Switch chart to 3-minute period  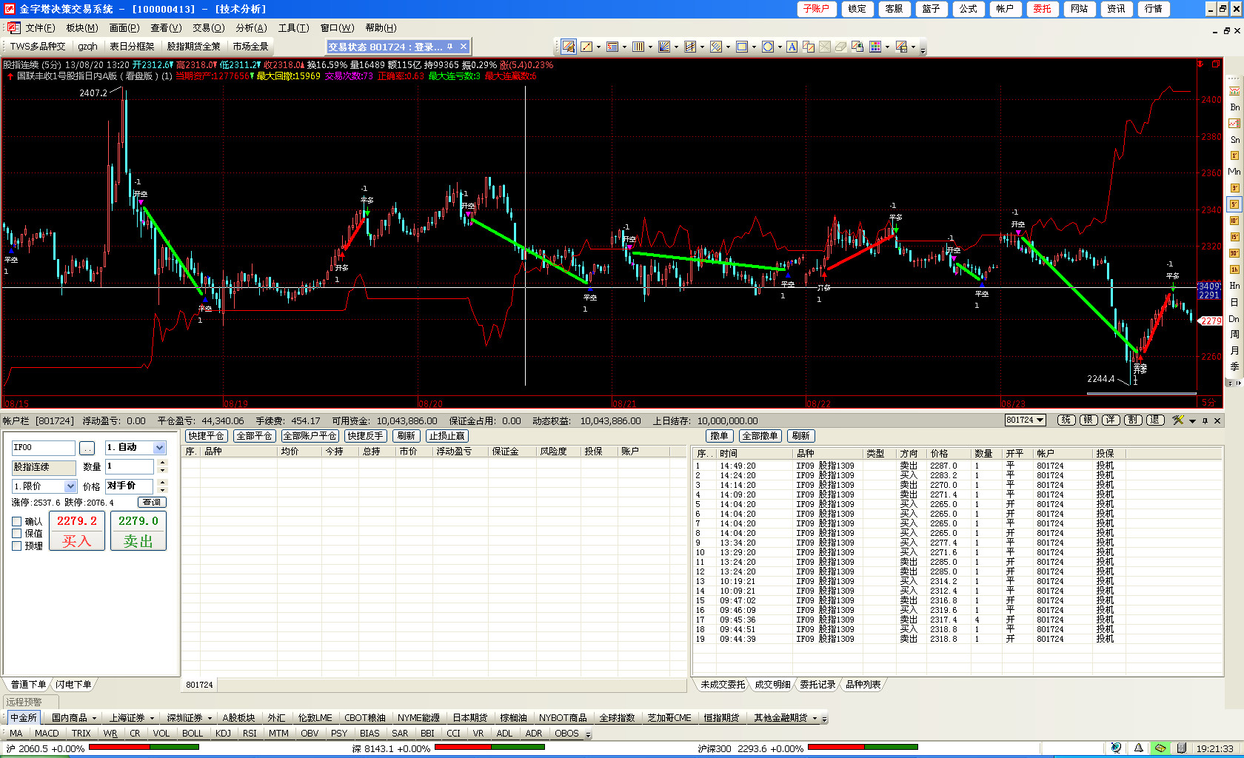tap(1234, 188)
